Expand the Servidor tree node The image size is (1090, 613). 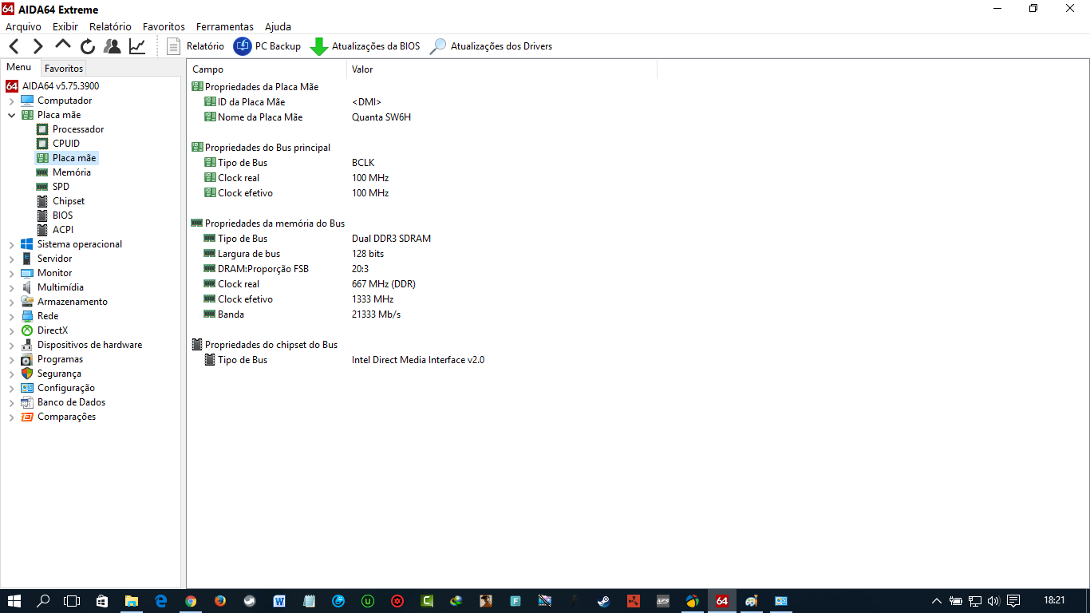pyautogui.click(x=11, y=259)
